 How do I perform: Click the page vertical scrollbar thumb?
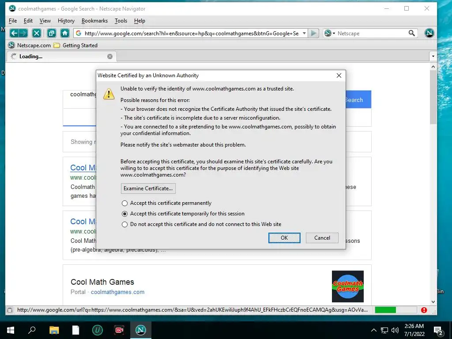(x=433, y=98)
